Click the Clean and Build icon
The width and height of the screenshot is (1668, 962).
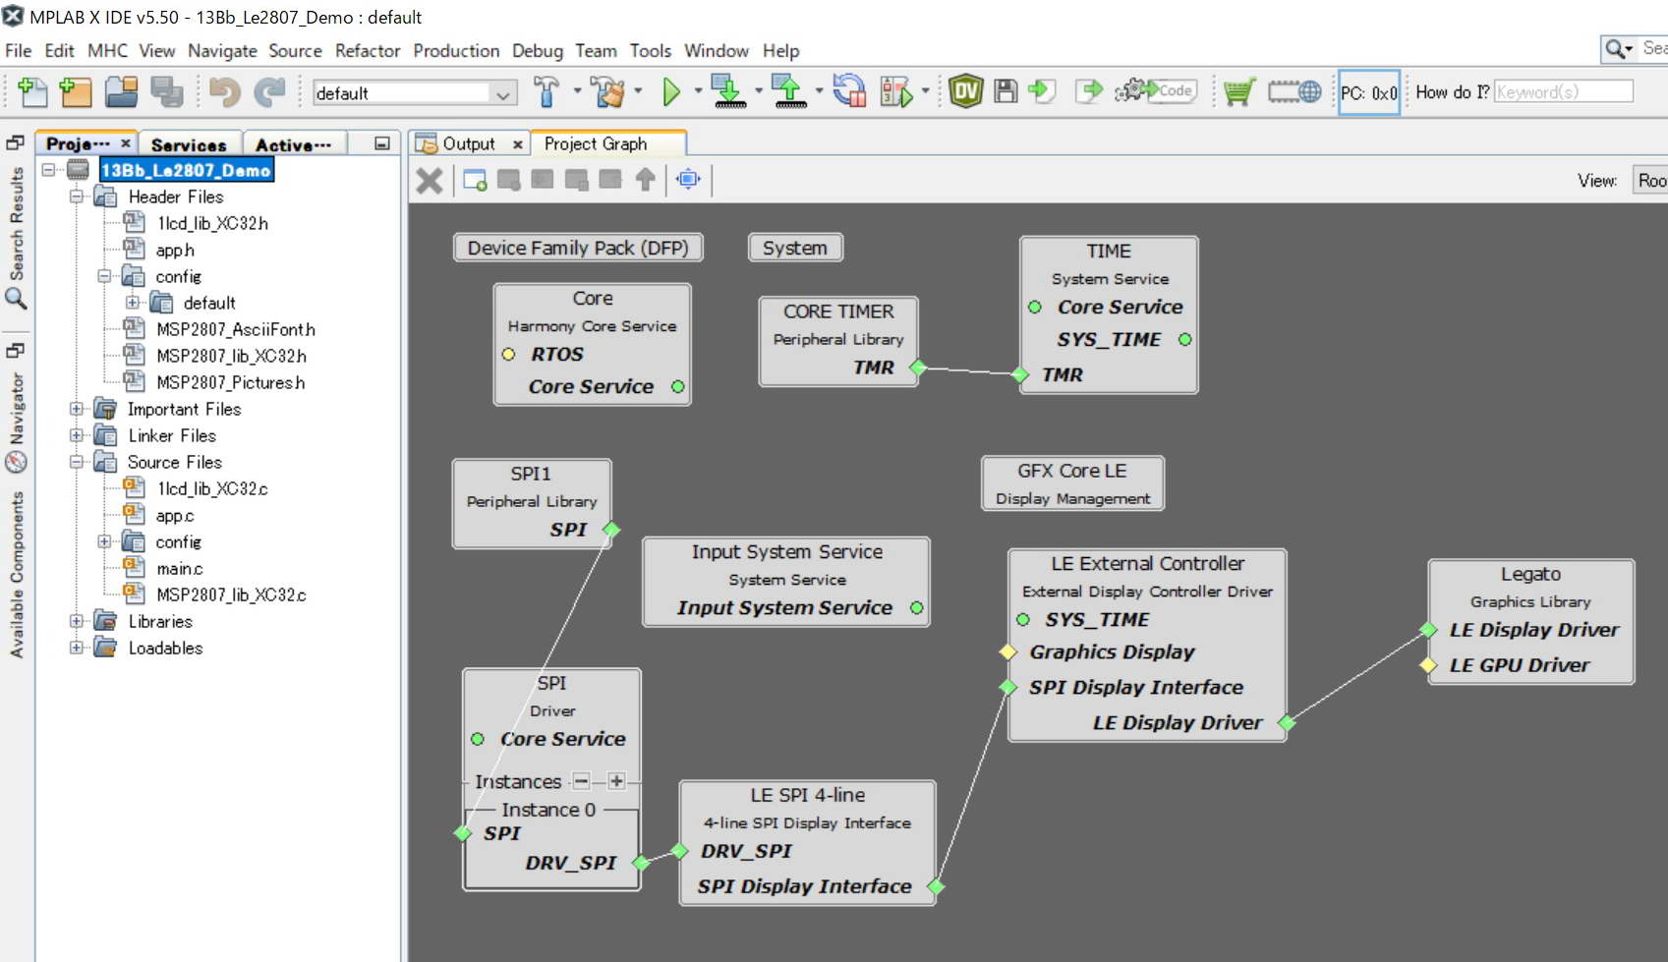point(608,92)
